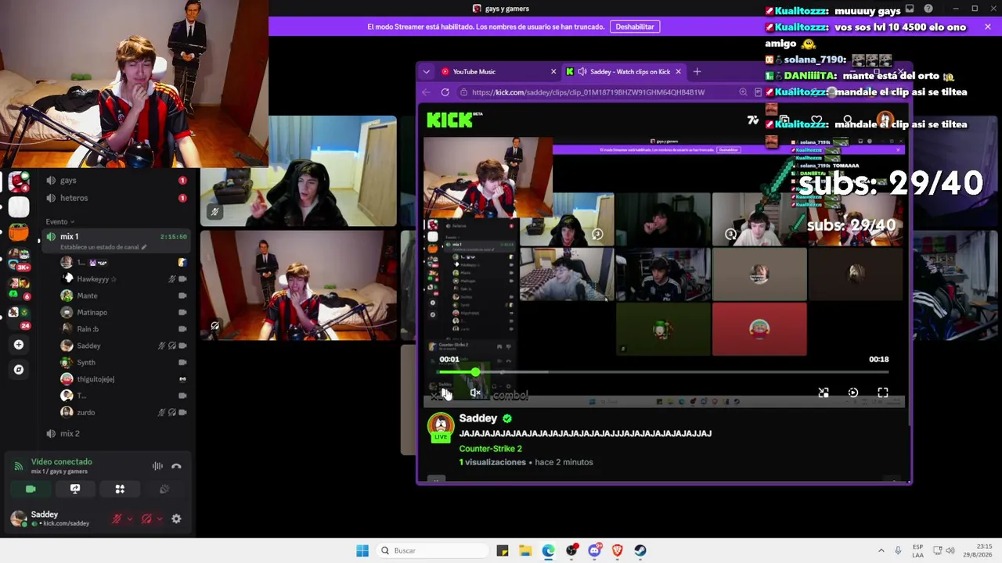
Task: Show hidden system tray icons
Action: (881, 550)
